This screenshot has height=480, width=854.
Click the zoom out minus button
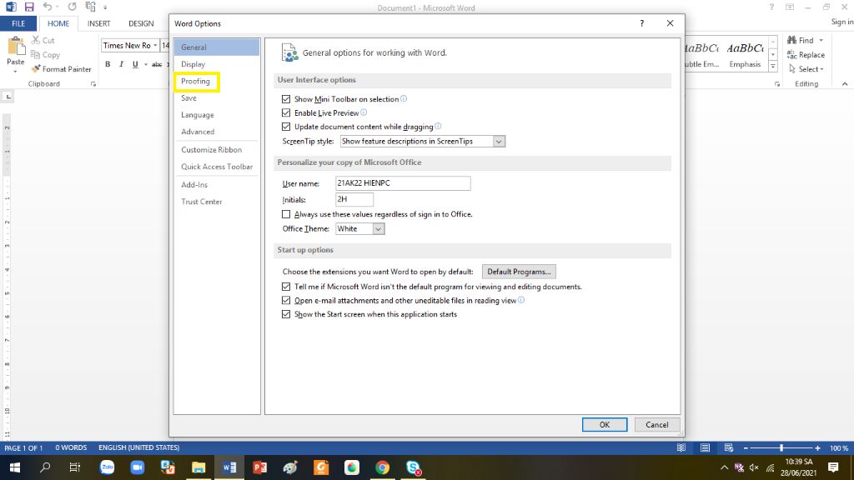click(746, 447)
